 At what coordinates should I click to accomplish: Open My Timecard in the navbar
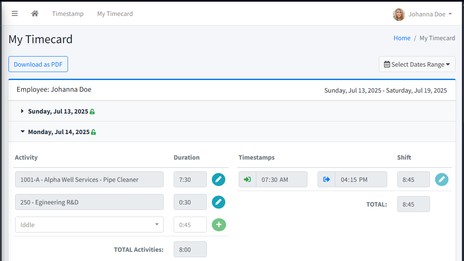pos(115,14)
